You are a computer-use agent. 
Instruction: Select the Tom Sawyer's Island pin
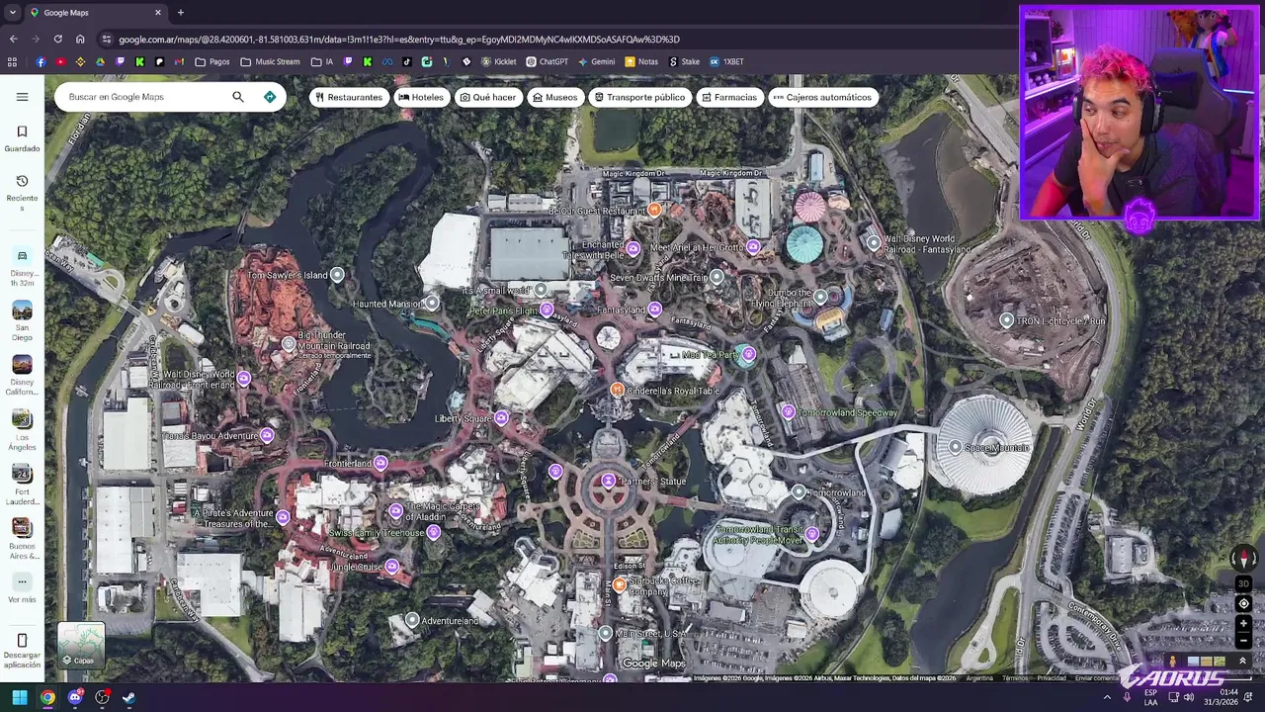pos(337,275)
